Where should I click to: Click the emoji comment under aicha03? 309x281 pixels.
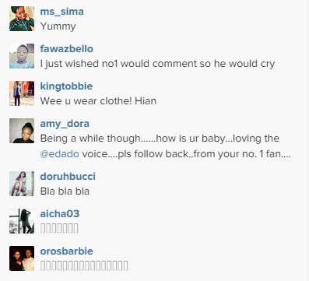point(59,229)
